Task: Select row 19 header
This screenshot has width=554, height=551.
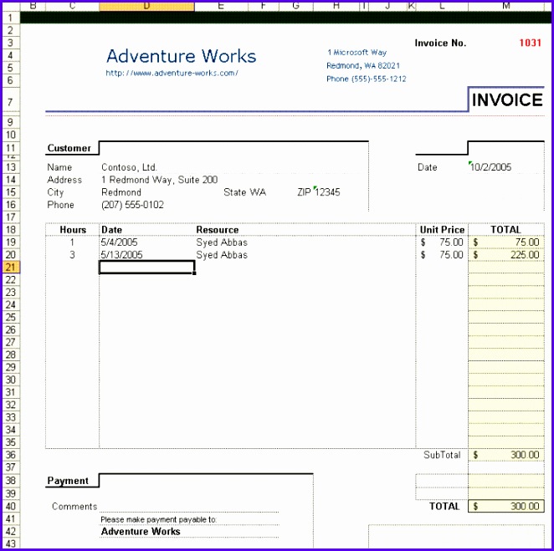Action: (x=11, y=242)
